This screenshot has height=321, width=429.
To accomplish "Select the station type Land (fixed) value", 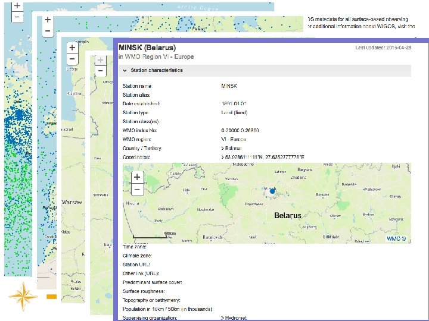I will [234, 112].
